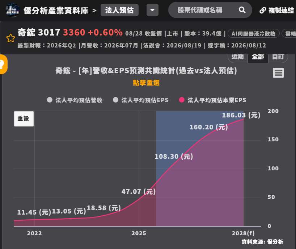
Task: Open the chart hamburger menu icon
Action: (x=278, y=73)
